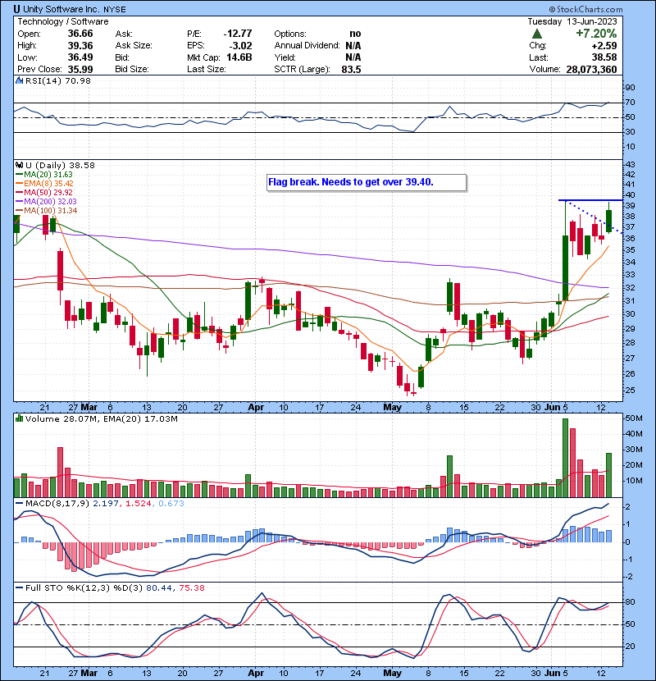Click the 50M label on volume scale

pos(633,418)
